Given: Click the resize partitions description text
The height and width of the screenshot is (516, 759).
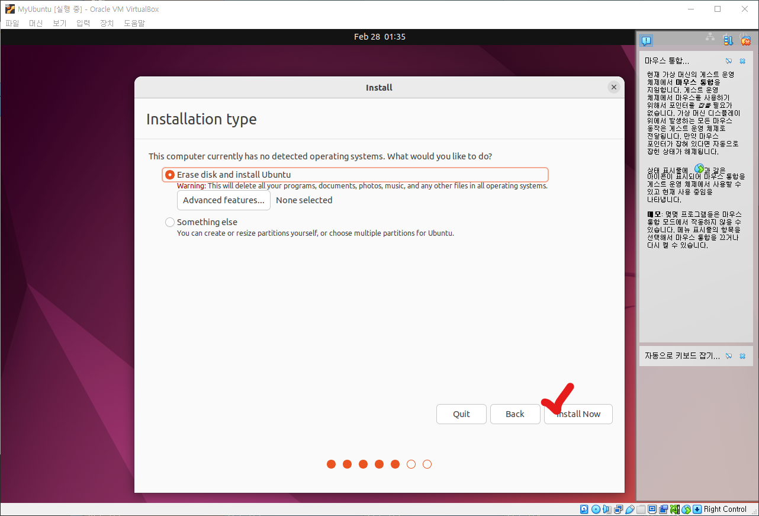Looking at the screenshot, I should 316,233.
